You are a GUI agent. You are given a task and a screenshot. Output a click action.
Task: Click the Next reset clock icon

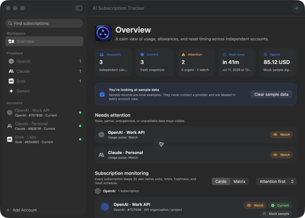click(224, 55)
